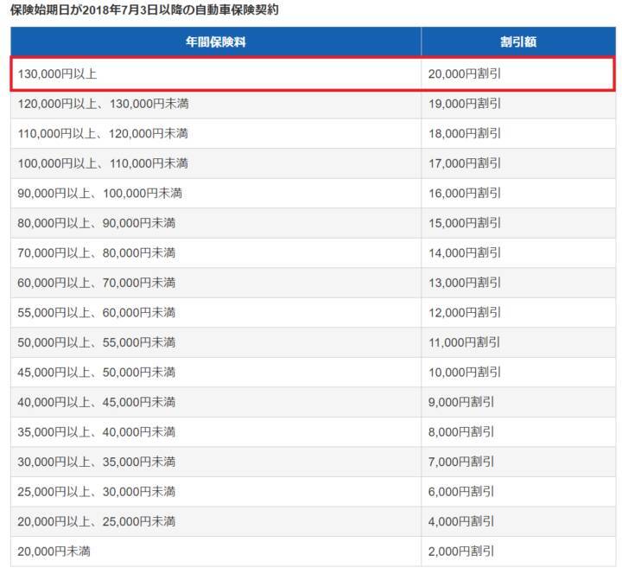Click the 保険始期日が2018年7月3日以降 heading
This screenshot has height=574, width=622.
(x=144, y=10)
